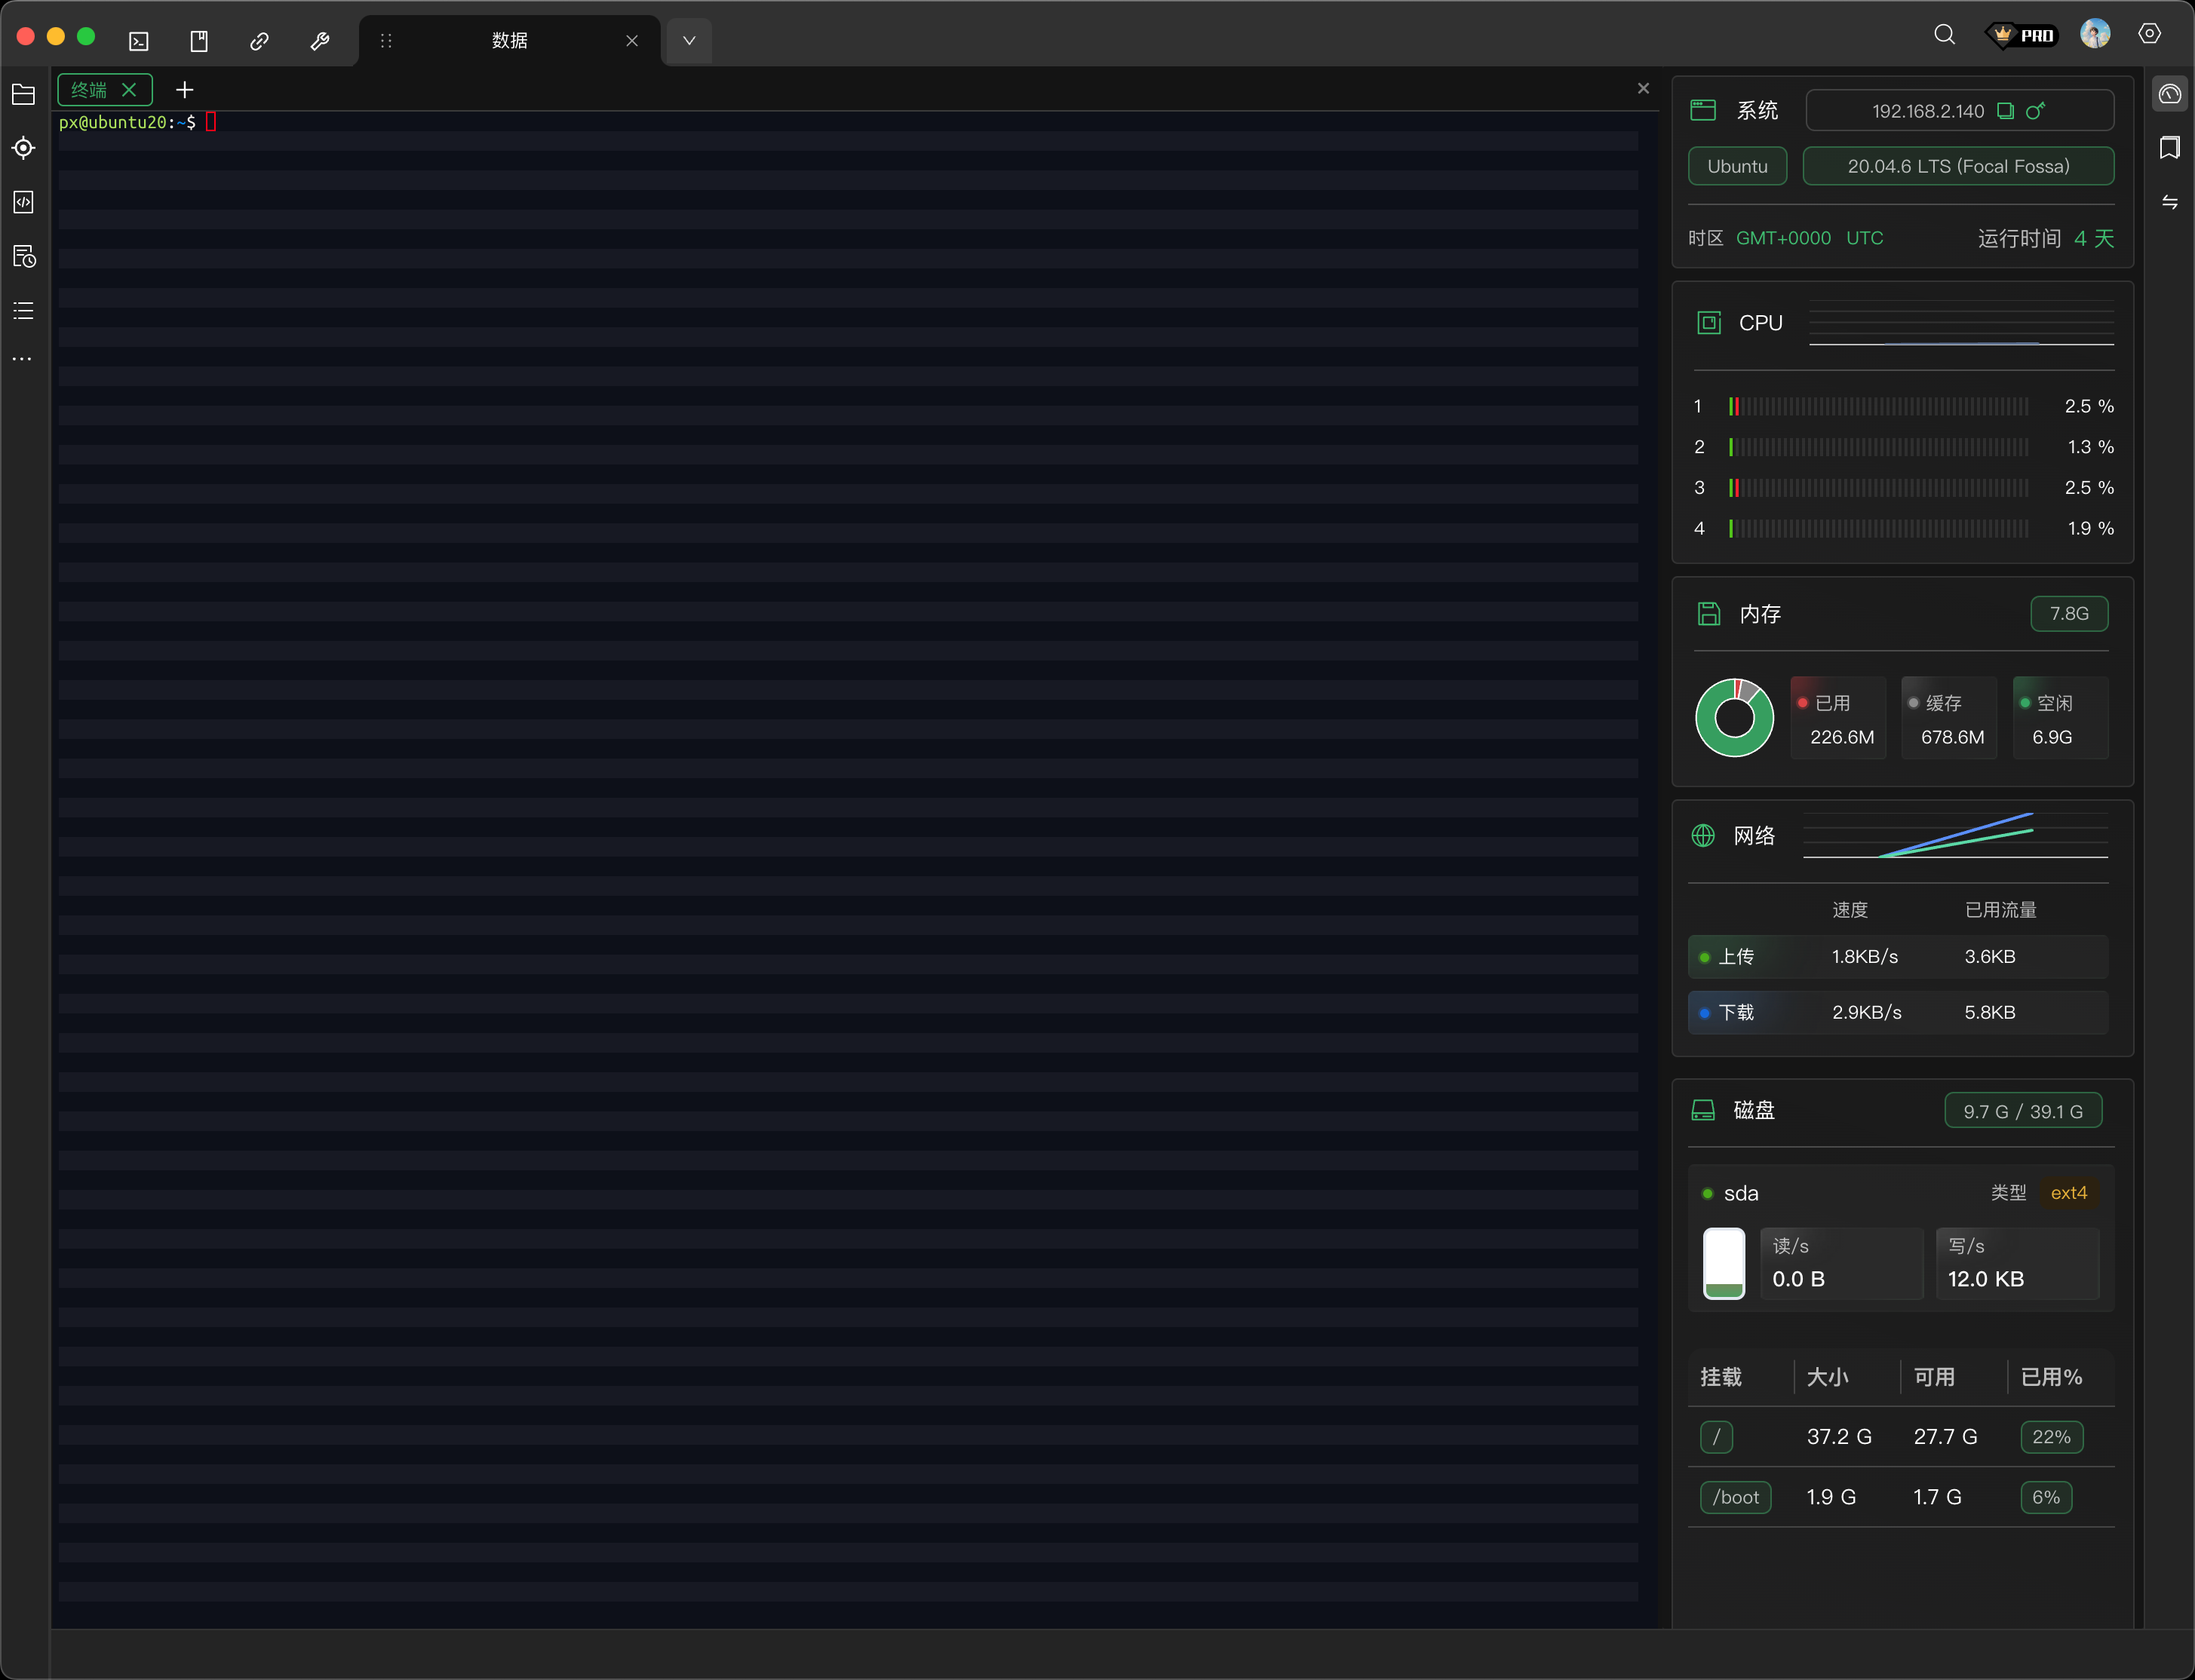Open the settings gear in top right
Screen dimensions: 2195x1680
2149,34
